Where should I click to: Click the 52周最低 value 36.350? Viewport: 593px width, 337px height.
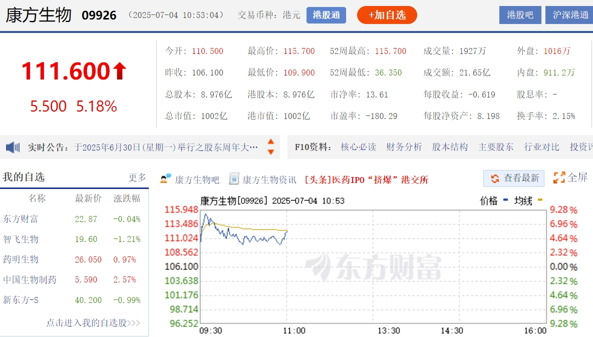coord(388,72)
